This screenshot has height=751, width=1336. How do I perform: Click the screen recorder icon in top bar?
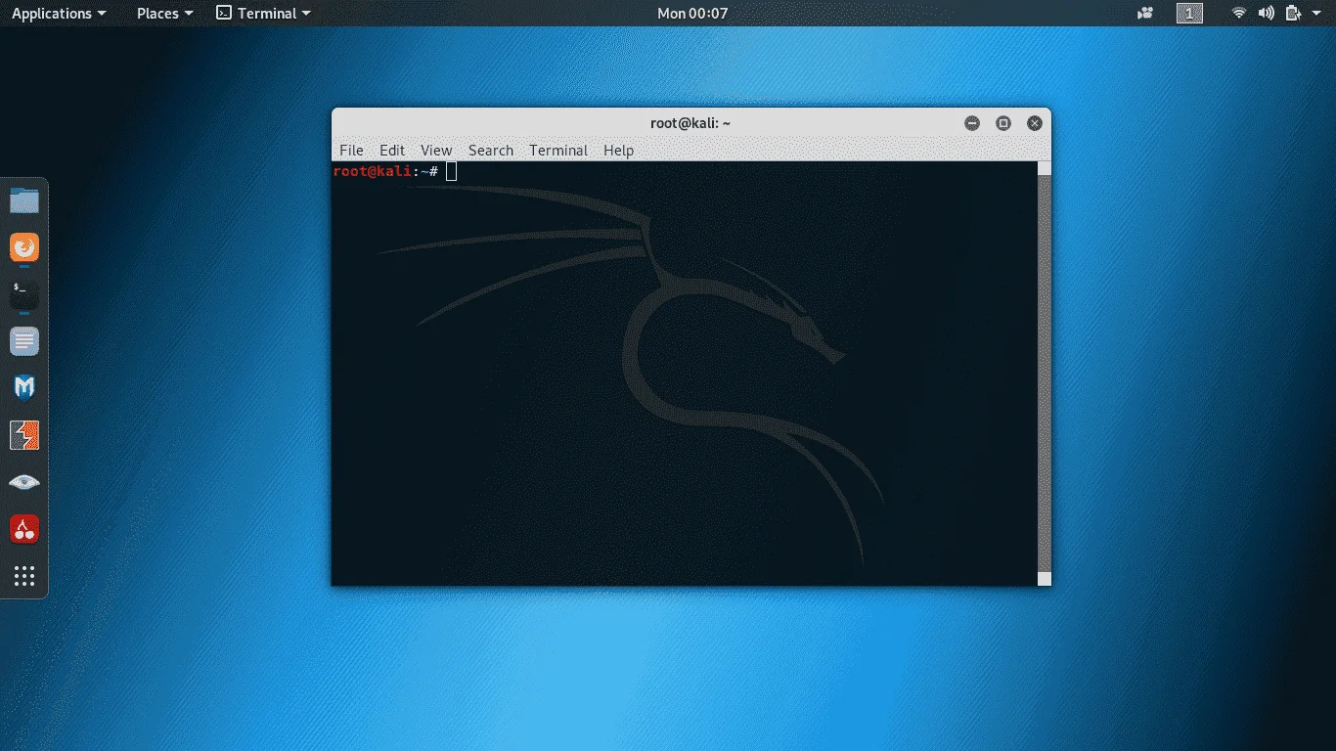1145,13
